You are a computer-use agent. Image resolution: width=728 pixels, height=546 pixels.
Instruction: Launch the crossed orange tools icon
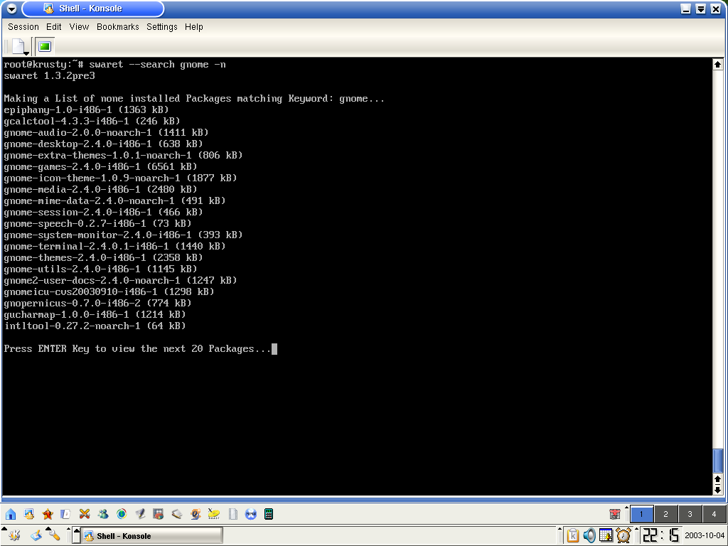(x=85, y=514)
